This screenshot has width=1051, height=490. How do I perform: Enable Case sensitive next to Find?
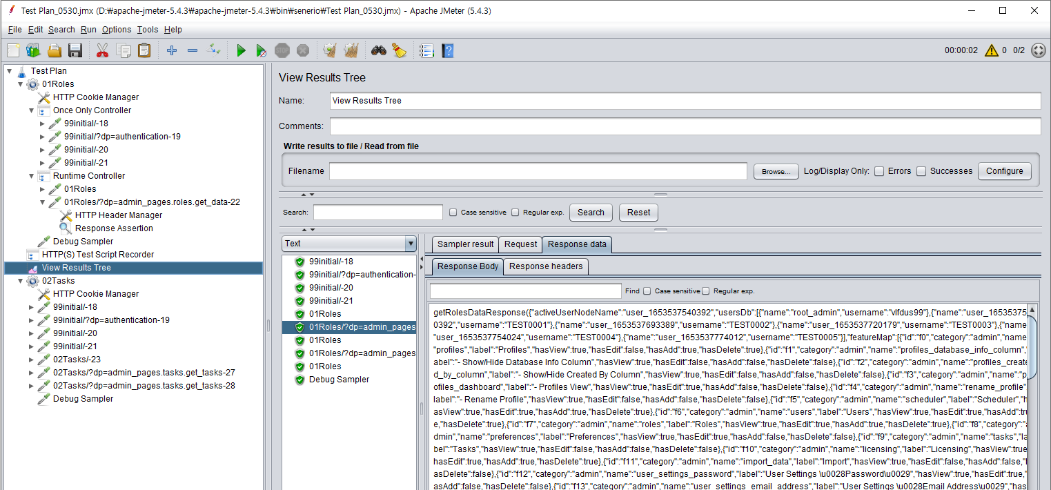[x=647, y=291]
